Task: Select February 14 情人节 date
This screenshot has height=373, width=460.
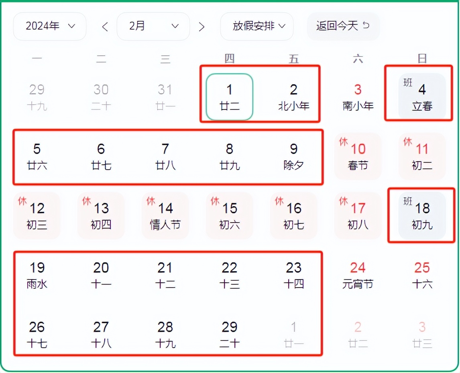Action: coord(165,216)
